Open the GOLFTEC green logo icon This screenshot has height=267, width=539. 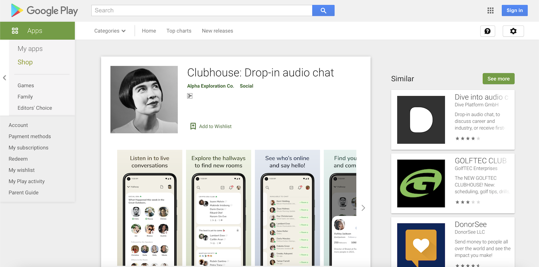click(421, 183)
